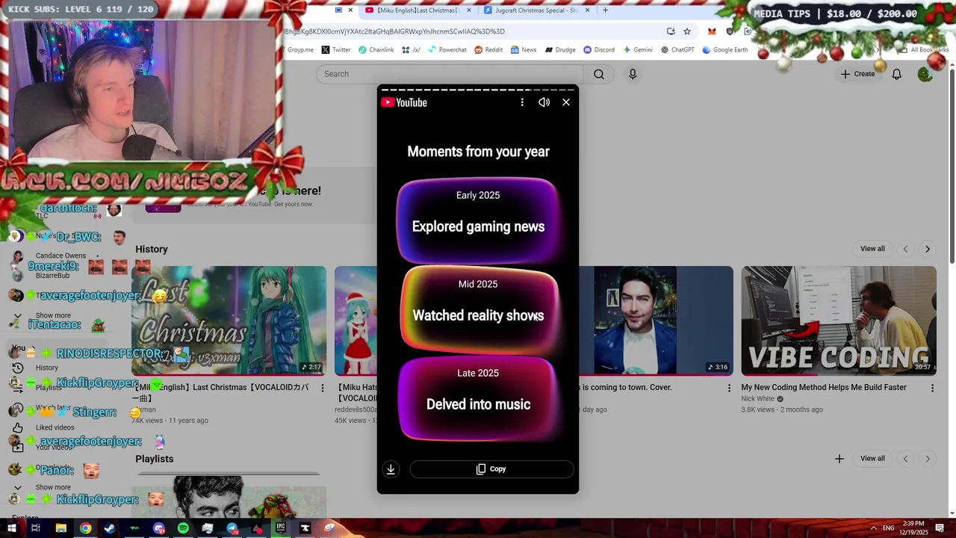Open Steam from taskbar
Viewport: 956px width, 538px height.
(x=110, y=528)
